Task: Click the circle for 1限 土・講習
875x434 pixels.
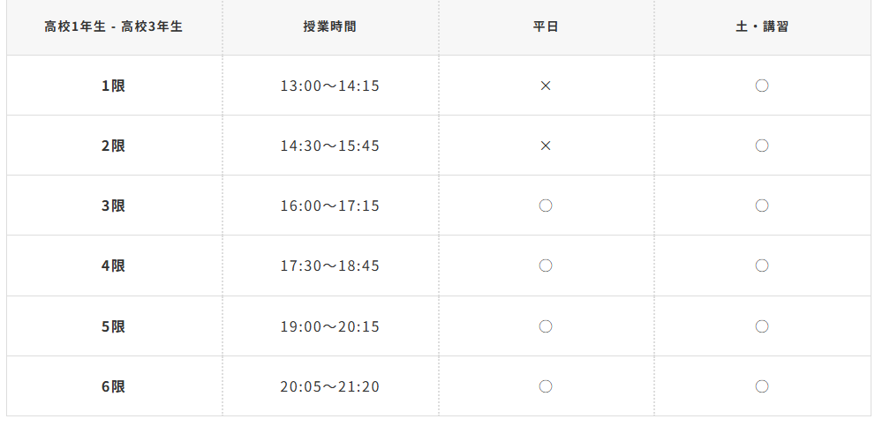Action: click(762, 86)
